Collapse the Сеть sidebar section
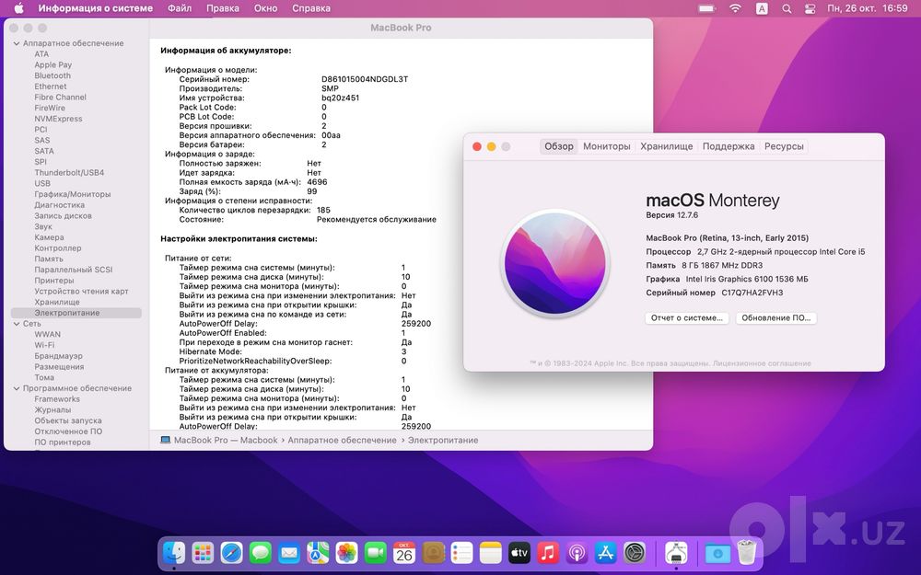Viewport: 921px width, 575px height. tap(17, 324)
